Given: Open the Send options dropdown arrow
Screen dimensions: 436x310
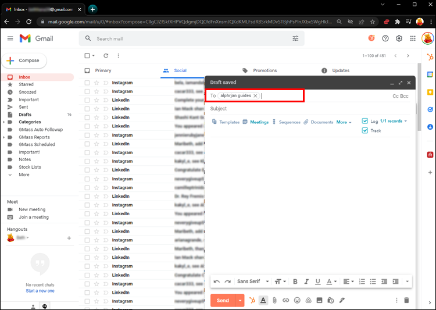Looking at the screenshot, I should point(240,301).
